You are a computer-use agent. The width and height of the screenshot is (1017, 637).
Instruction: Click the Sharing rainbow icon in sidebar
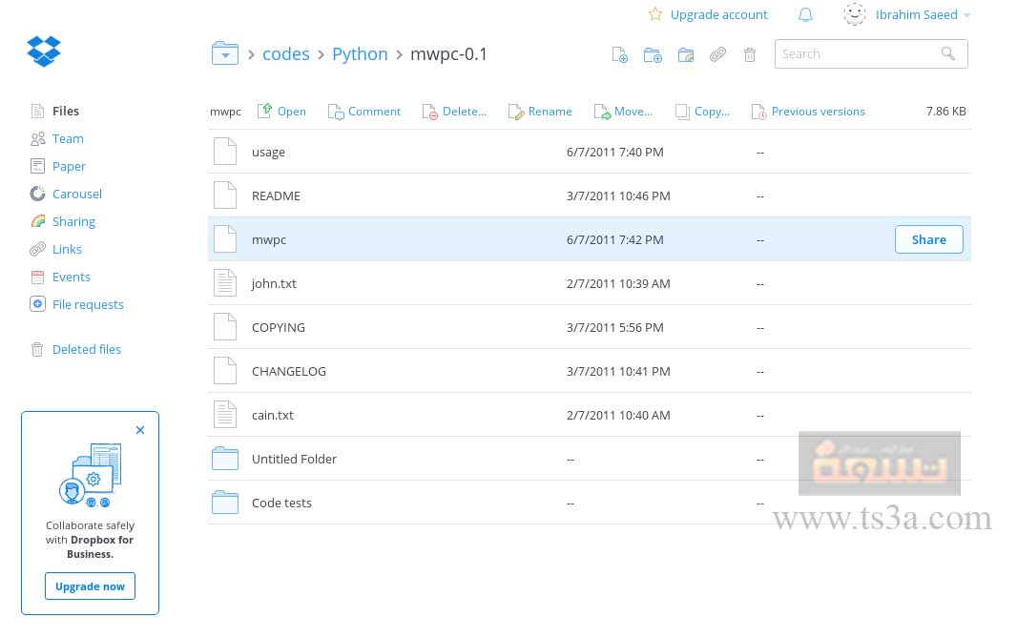click(x=37, y=221)
